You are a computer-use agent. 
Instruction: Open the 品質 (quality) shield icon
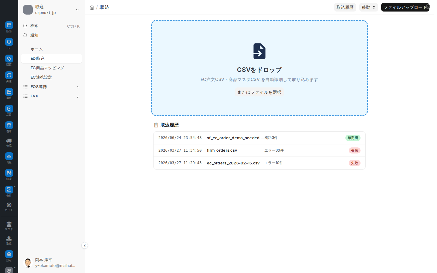click(9, 109)
